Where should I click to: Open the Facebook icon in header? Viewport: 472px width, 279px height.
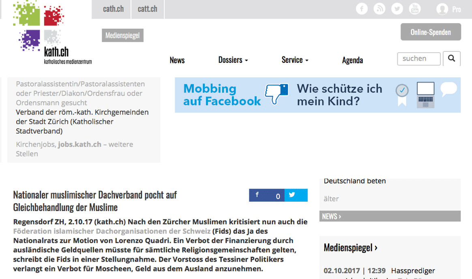(x=362, y=9)
